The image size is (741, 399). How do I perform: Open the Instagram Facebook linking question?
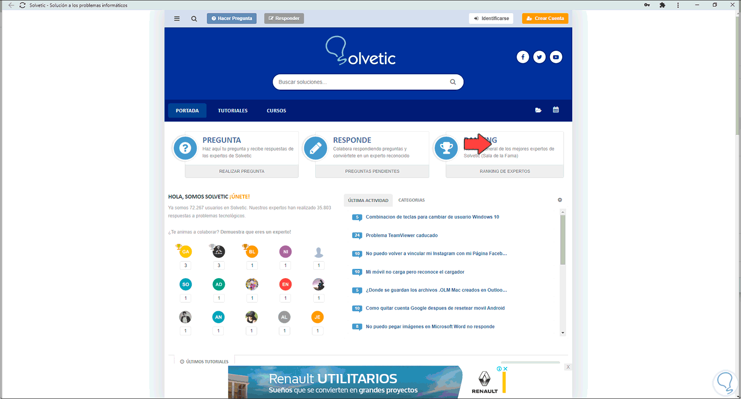point(436,254)
